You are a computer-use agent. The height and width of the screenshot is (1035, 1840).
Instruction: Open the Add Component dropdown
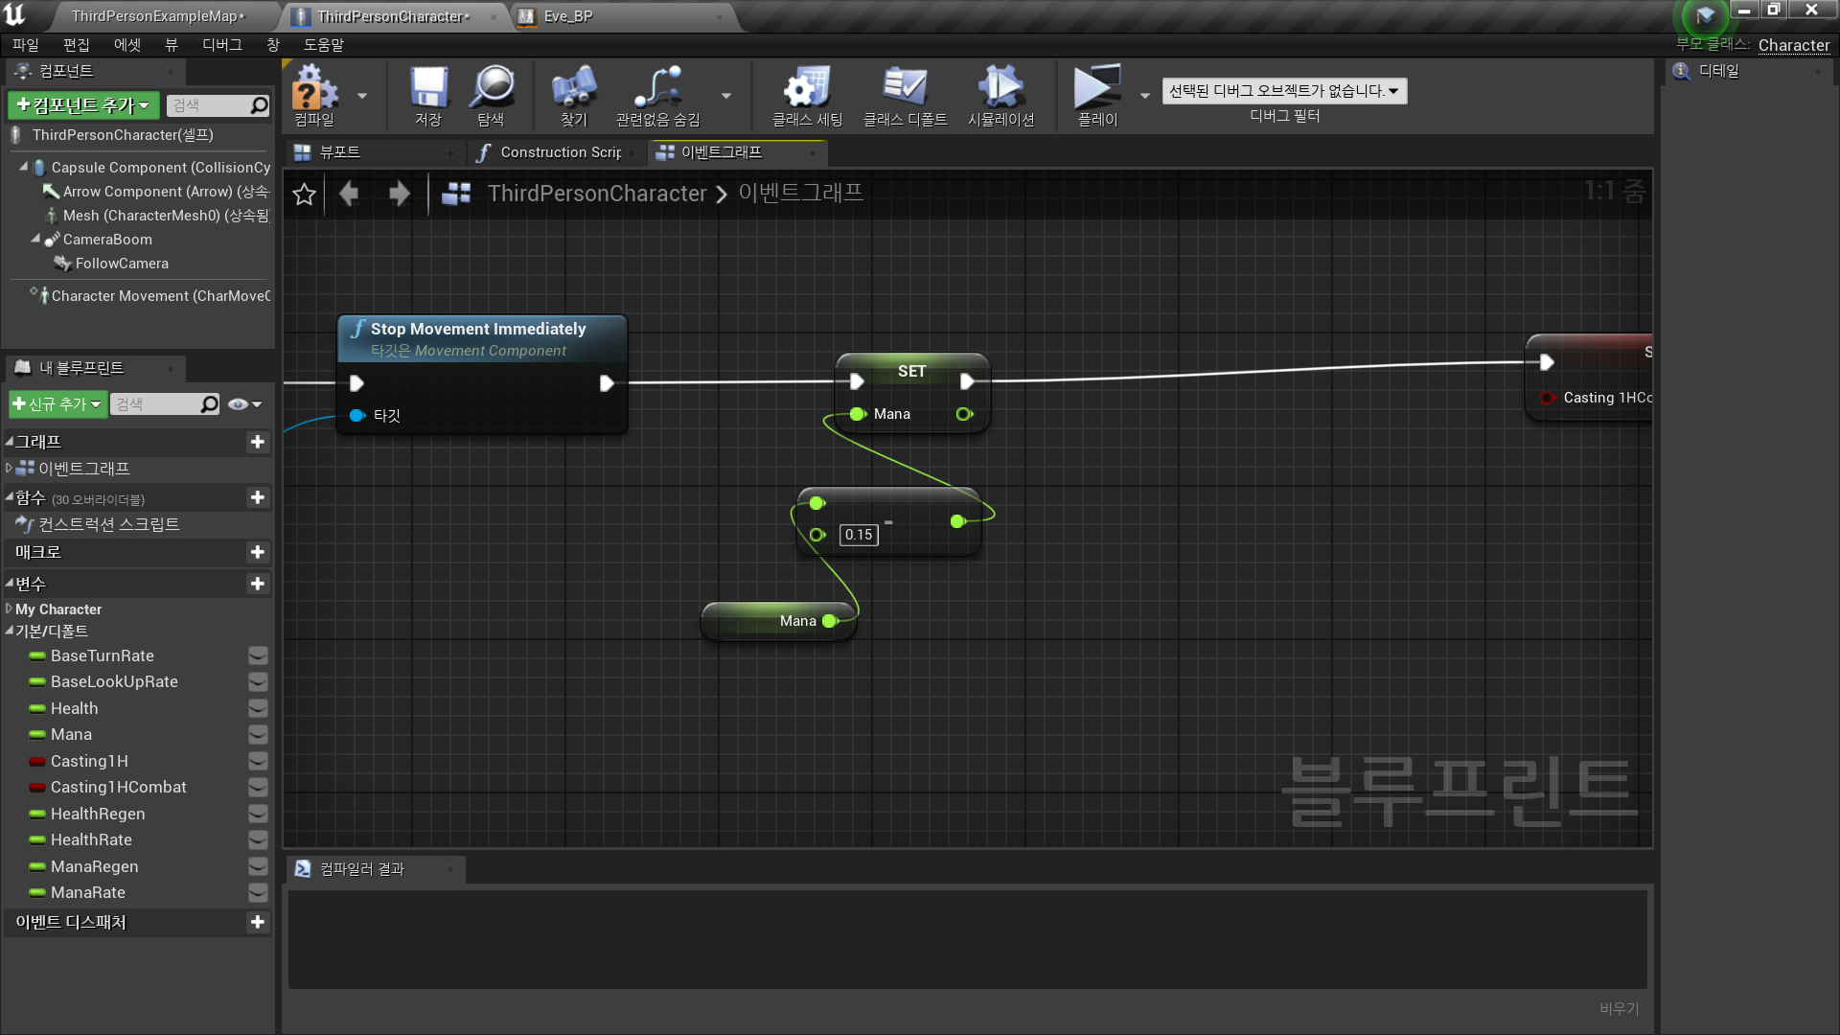tap(83, 105)
